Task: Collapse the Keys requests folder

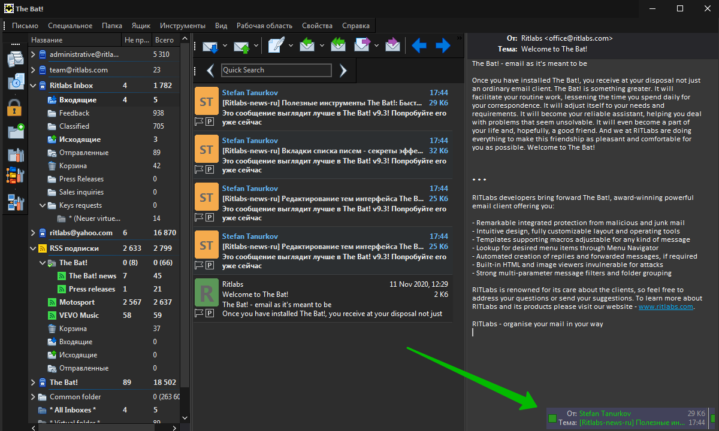Action: tap(43, 205)
